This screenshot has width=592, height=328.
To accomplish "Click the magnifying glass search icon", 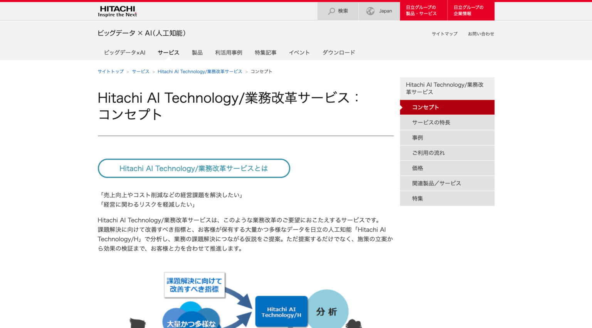I will (x=331, y=11).
